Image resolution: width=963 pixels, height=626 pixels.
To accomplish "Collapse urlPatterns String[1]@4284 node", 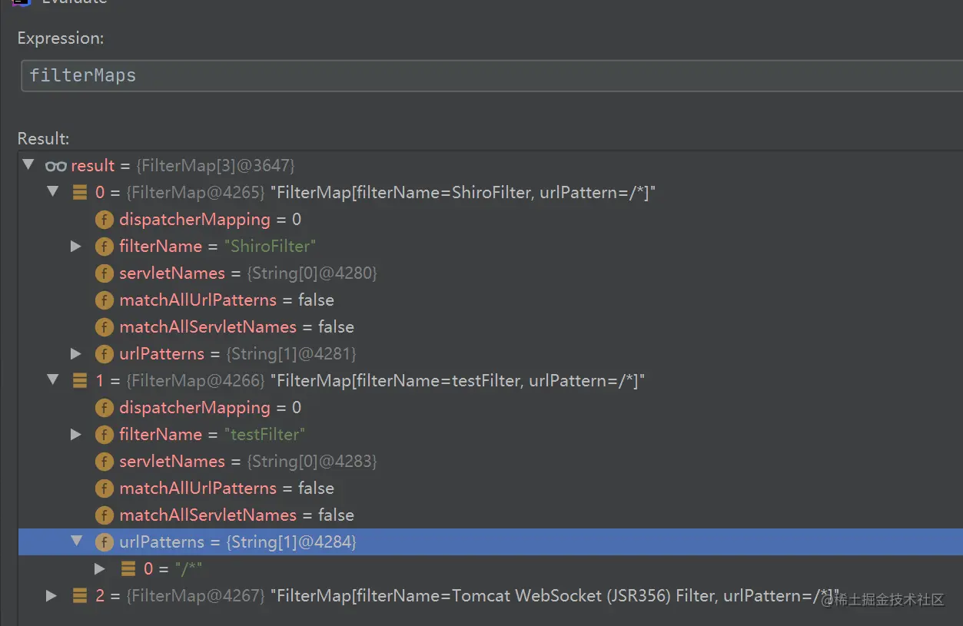I will [x=76, y=541].
